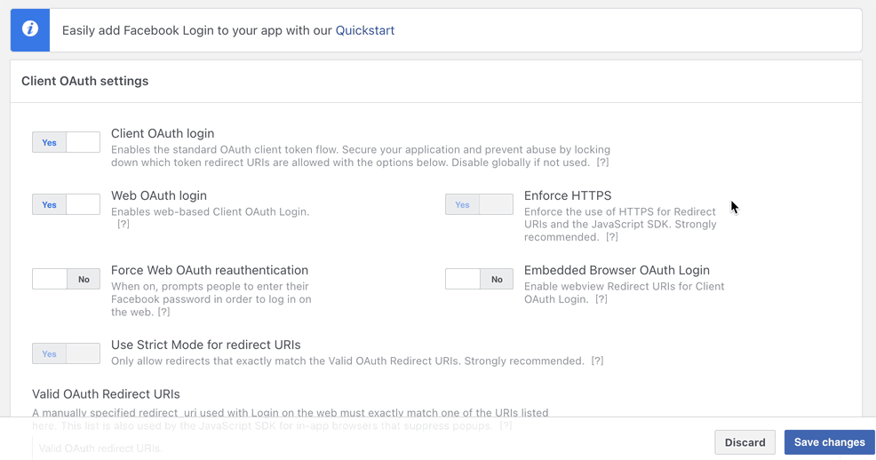876x460 pixels.
Task: Toggle the Client OAuth login switch
Action: pyautogui.click(x=66, y=142)
